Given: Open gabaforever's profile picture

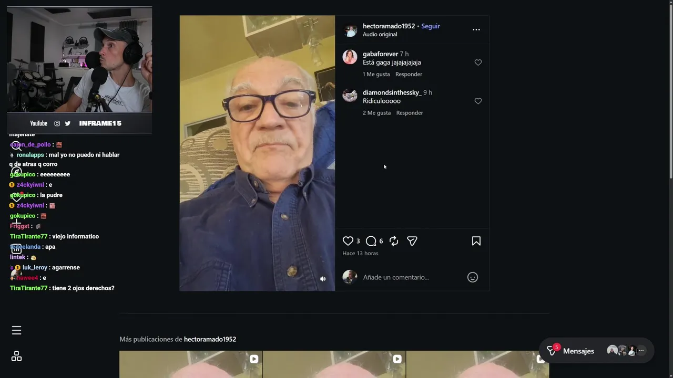Looking at the screenshot, I should pyautogui.click(x=350, y=57).
